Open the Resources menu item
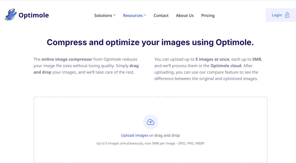This screenshot has height=163, width=296. (135, 15)
